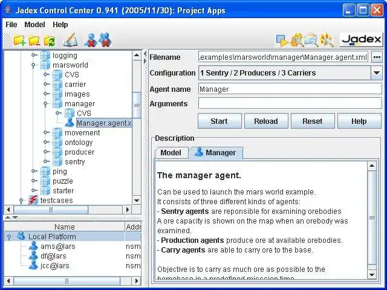Screen dimensions: 387x290
Task: Expand the ping tree node
Action: pos(34,171)
